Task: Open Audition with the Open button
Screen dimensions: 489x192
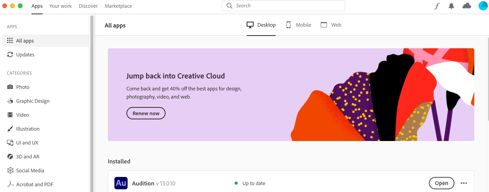Action: tap(441, 183)
